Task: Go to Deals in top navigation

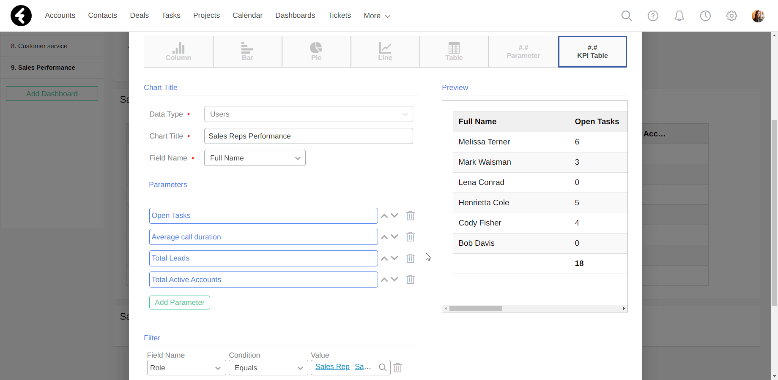Action: coord(140,15)
